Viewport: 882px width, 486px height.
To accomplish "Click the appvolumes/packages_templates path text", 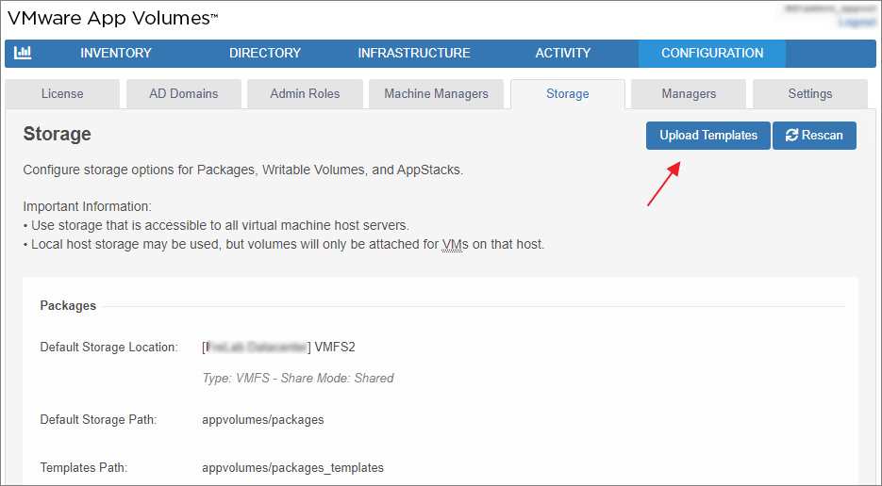I will pos(292,468).
